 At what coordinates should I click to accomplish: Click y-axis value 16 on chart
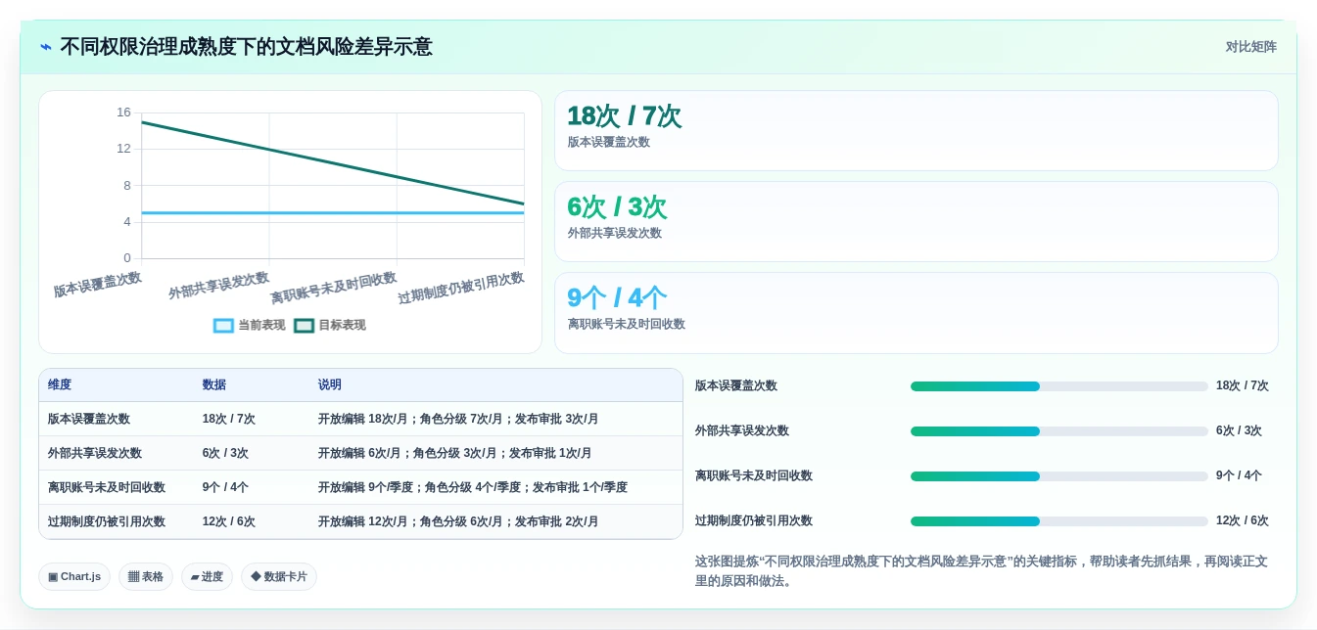click(123, 112)
